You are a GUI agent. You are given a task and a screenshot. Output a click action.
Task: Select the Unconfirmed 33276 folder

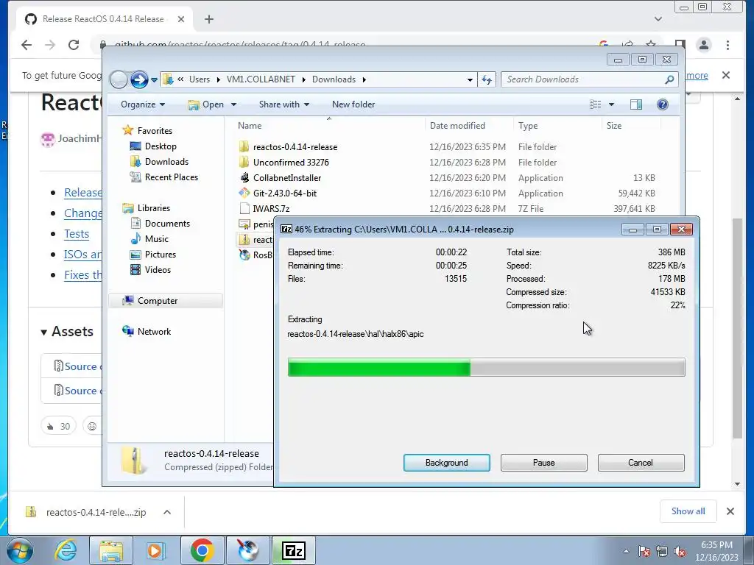(291, 163)
